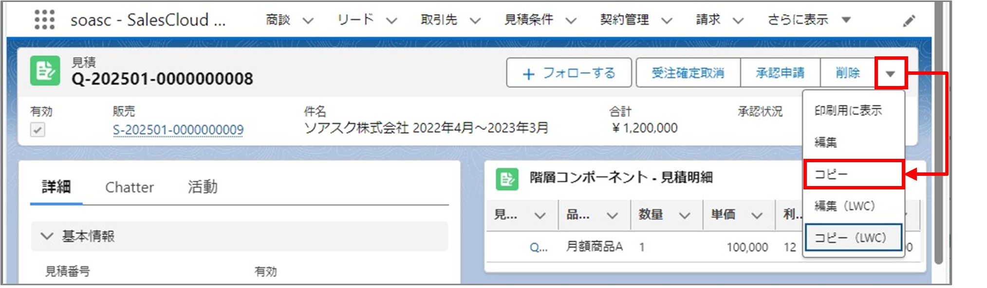
Task: Open the 見... column header menu chevron
Action: (x=540, y=215)
